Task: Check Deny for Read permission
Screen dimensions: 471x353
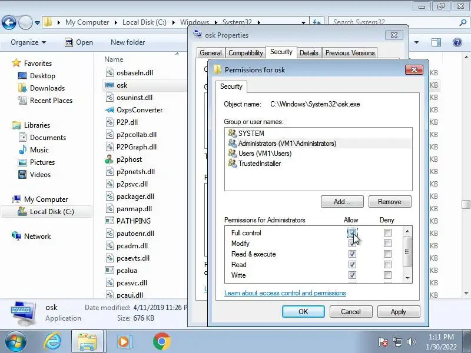Action: coord(387,264)
